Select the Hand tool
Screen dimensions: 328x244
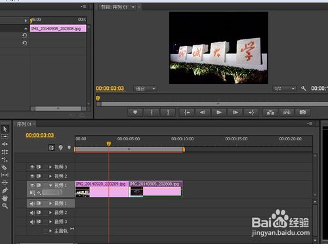point(5,198)
